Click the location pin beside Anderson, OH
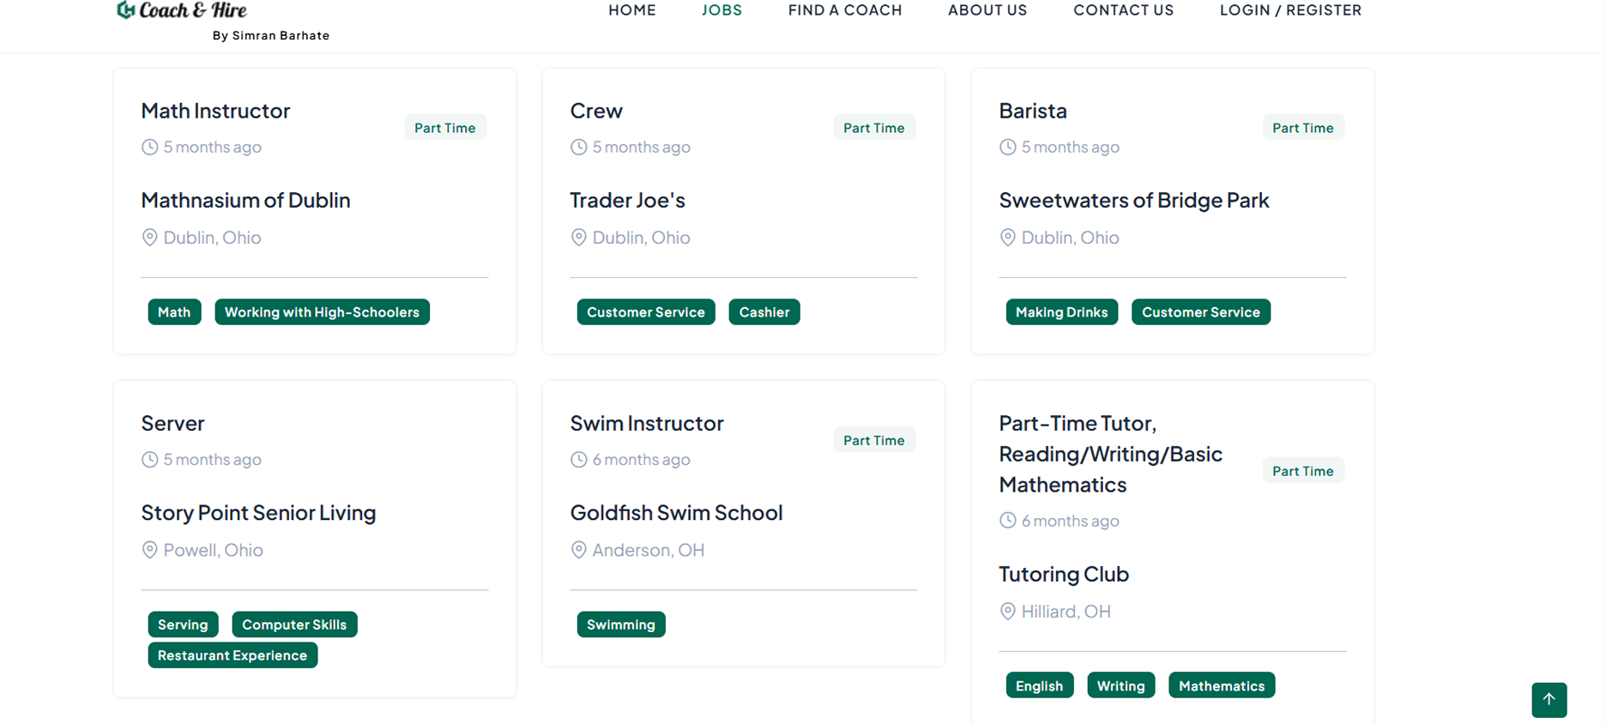This screenshot has height=724, width=1606. click(x=578, y=550)
